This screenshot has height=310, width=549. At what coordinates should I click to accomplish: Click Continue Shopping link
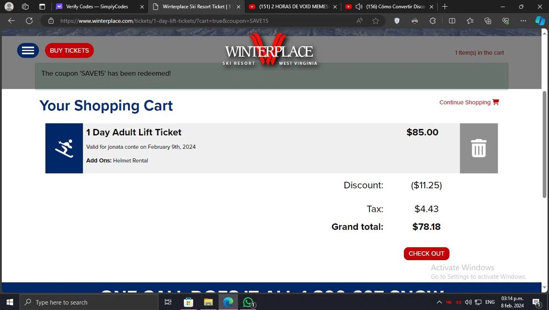[x=469, y=102]
